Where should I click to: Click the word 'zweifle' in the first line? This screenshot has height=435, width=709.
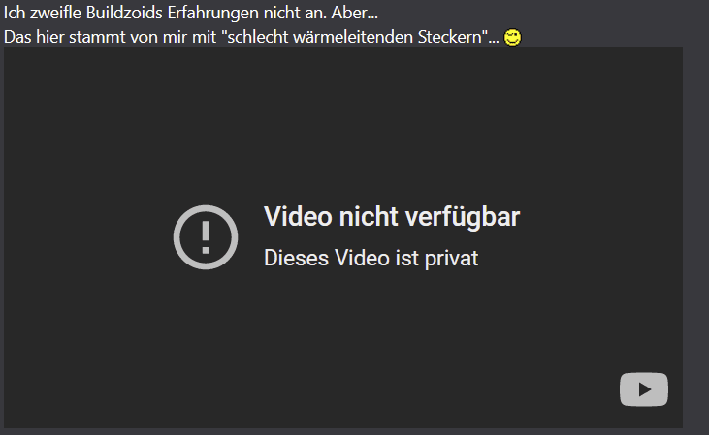(x=55, y=13)
